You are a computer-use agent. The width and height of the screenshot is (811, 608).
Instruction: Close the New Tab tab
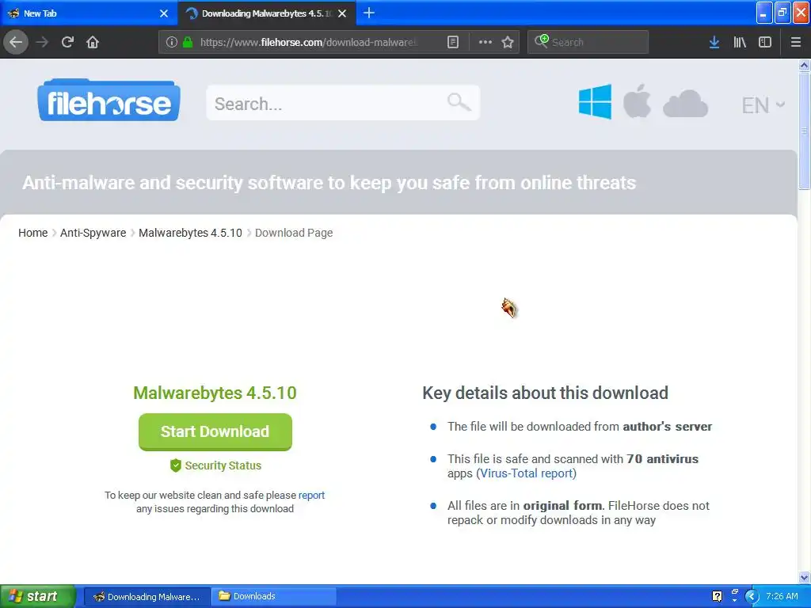point(164,13)
